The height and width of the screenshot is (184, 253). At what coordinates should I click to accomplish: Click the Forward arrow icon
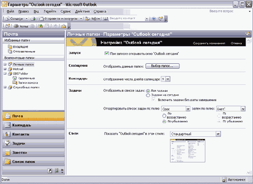pyautogui.click(x=32, y=26)
